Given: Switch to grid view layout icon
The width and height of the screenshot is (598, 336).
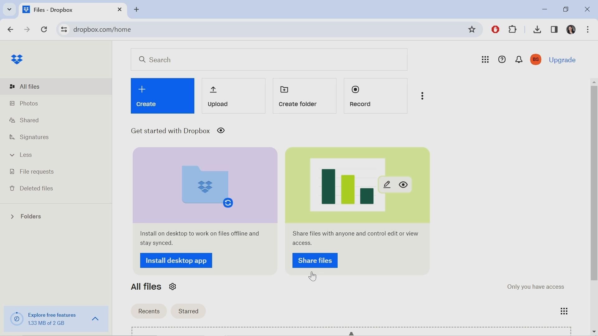Looking at the screenshot, I should (x=564, y=311).
